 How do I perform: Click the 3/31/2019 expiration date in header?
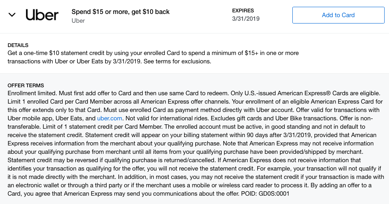pyautogui.click(x=246, y=19)
